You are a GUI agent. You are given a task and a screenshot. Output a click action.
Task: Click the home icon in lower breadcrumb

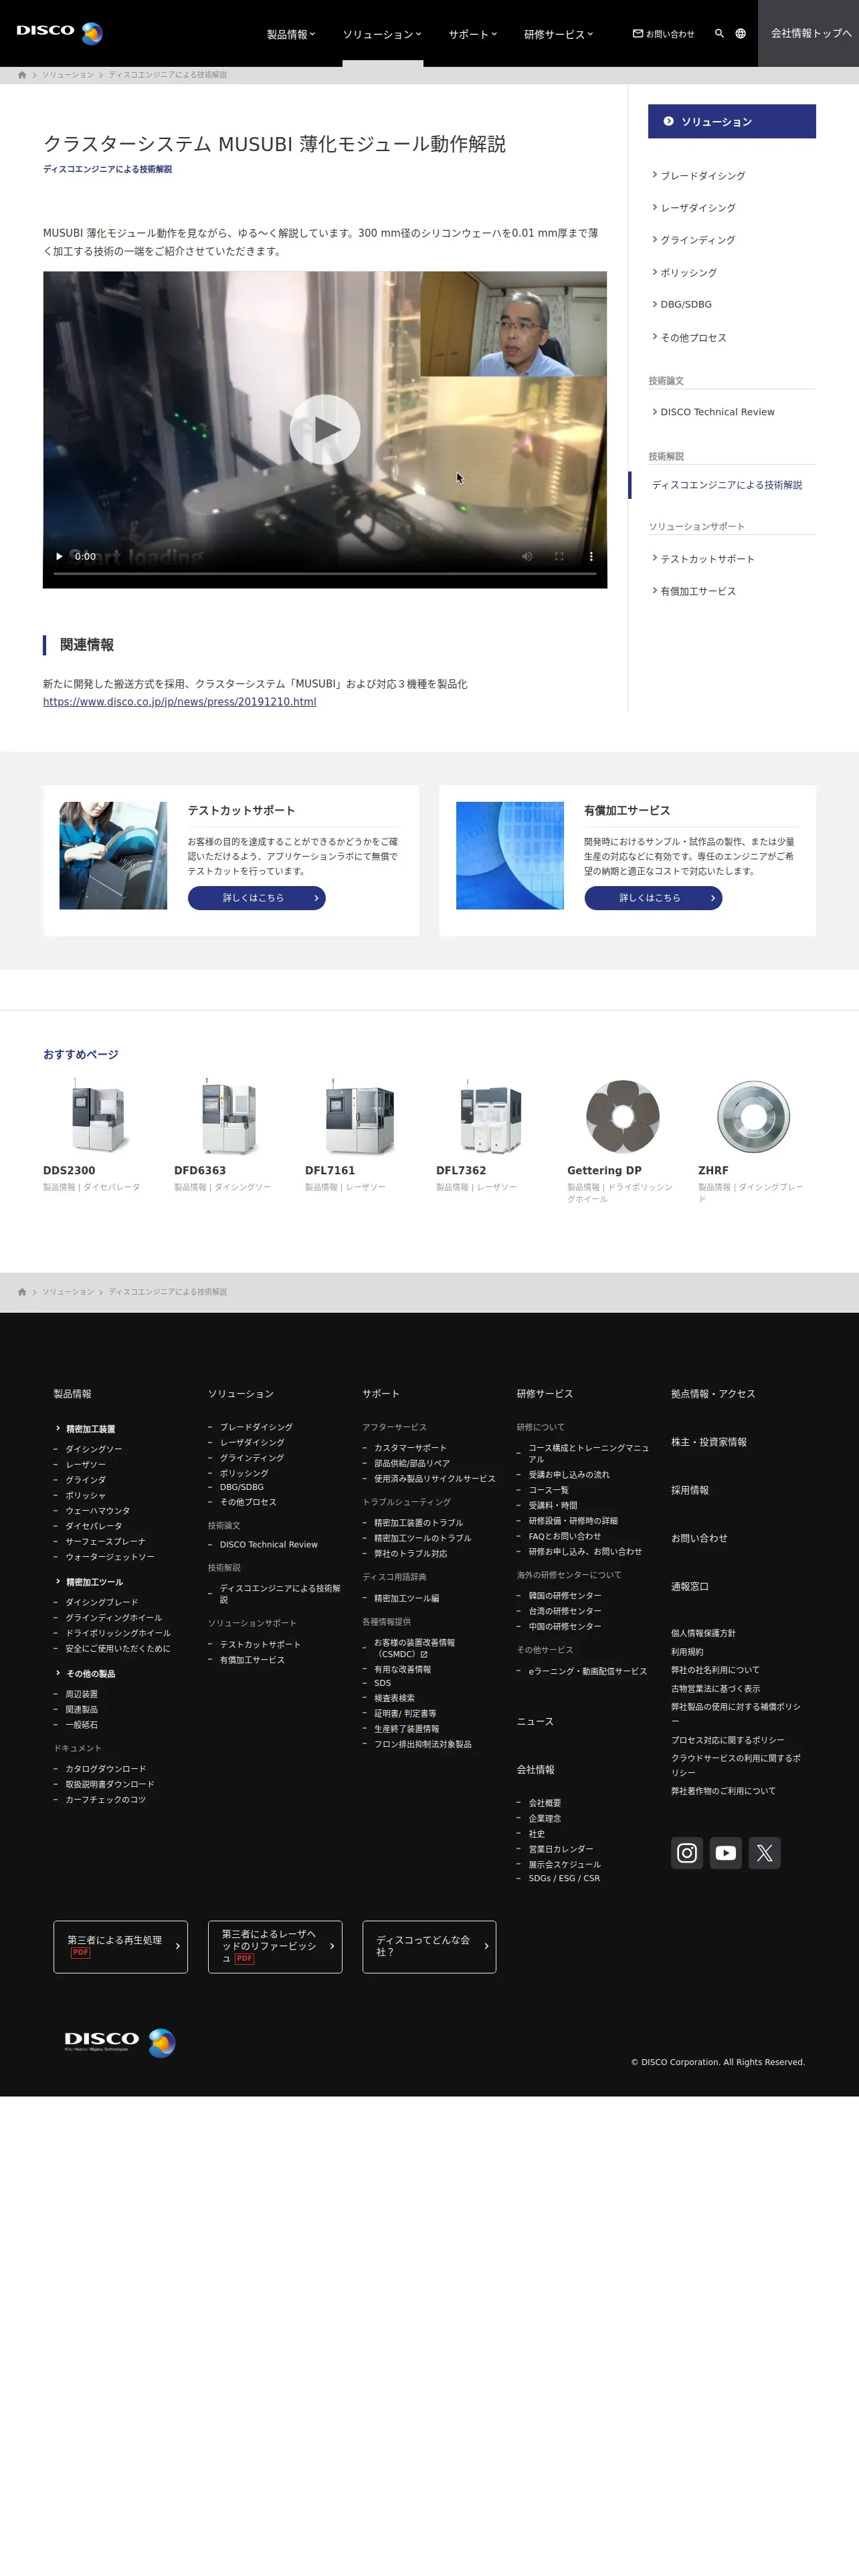(22, 1292)
